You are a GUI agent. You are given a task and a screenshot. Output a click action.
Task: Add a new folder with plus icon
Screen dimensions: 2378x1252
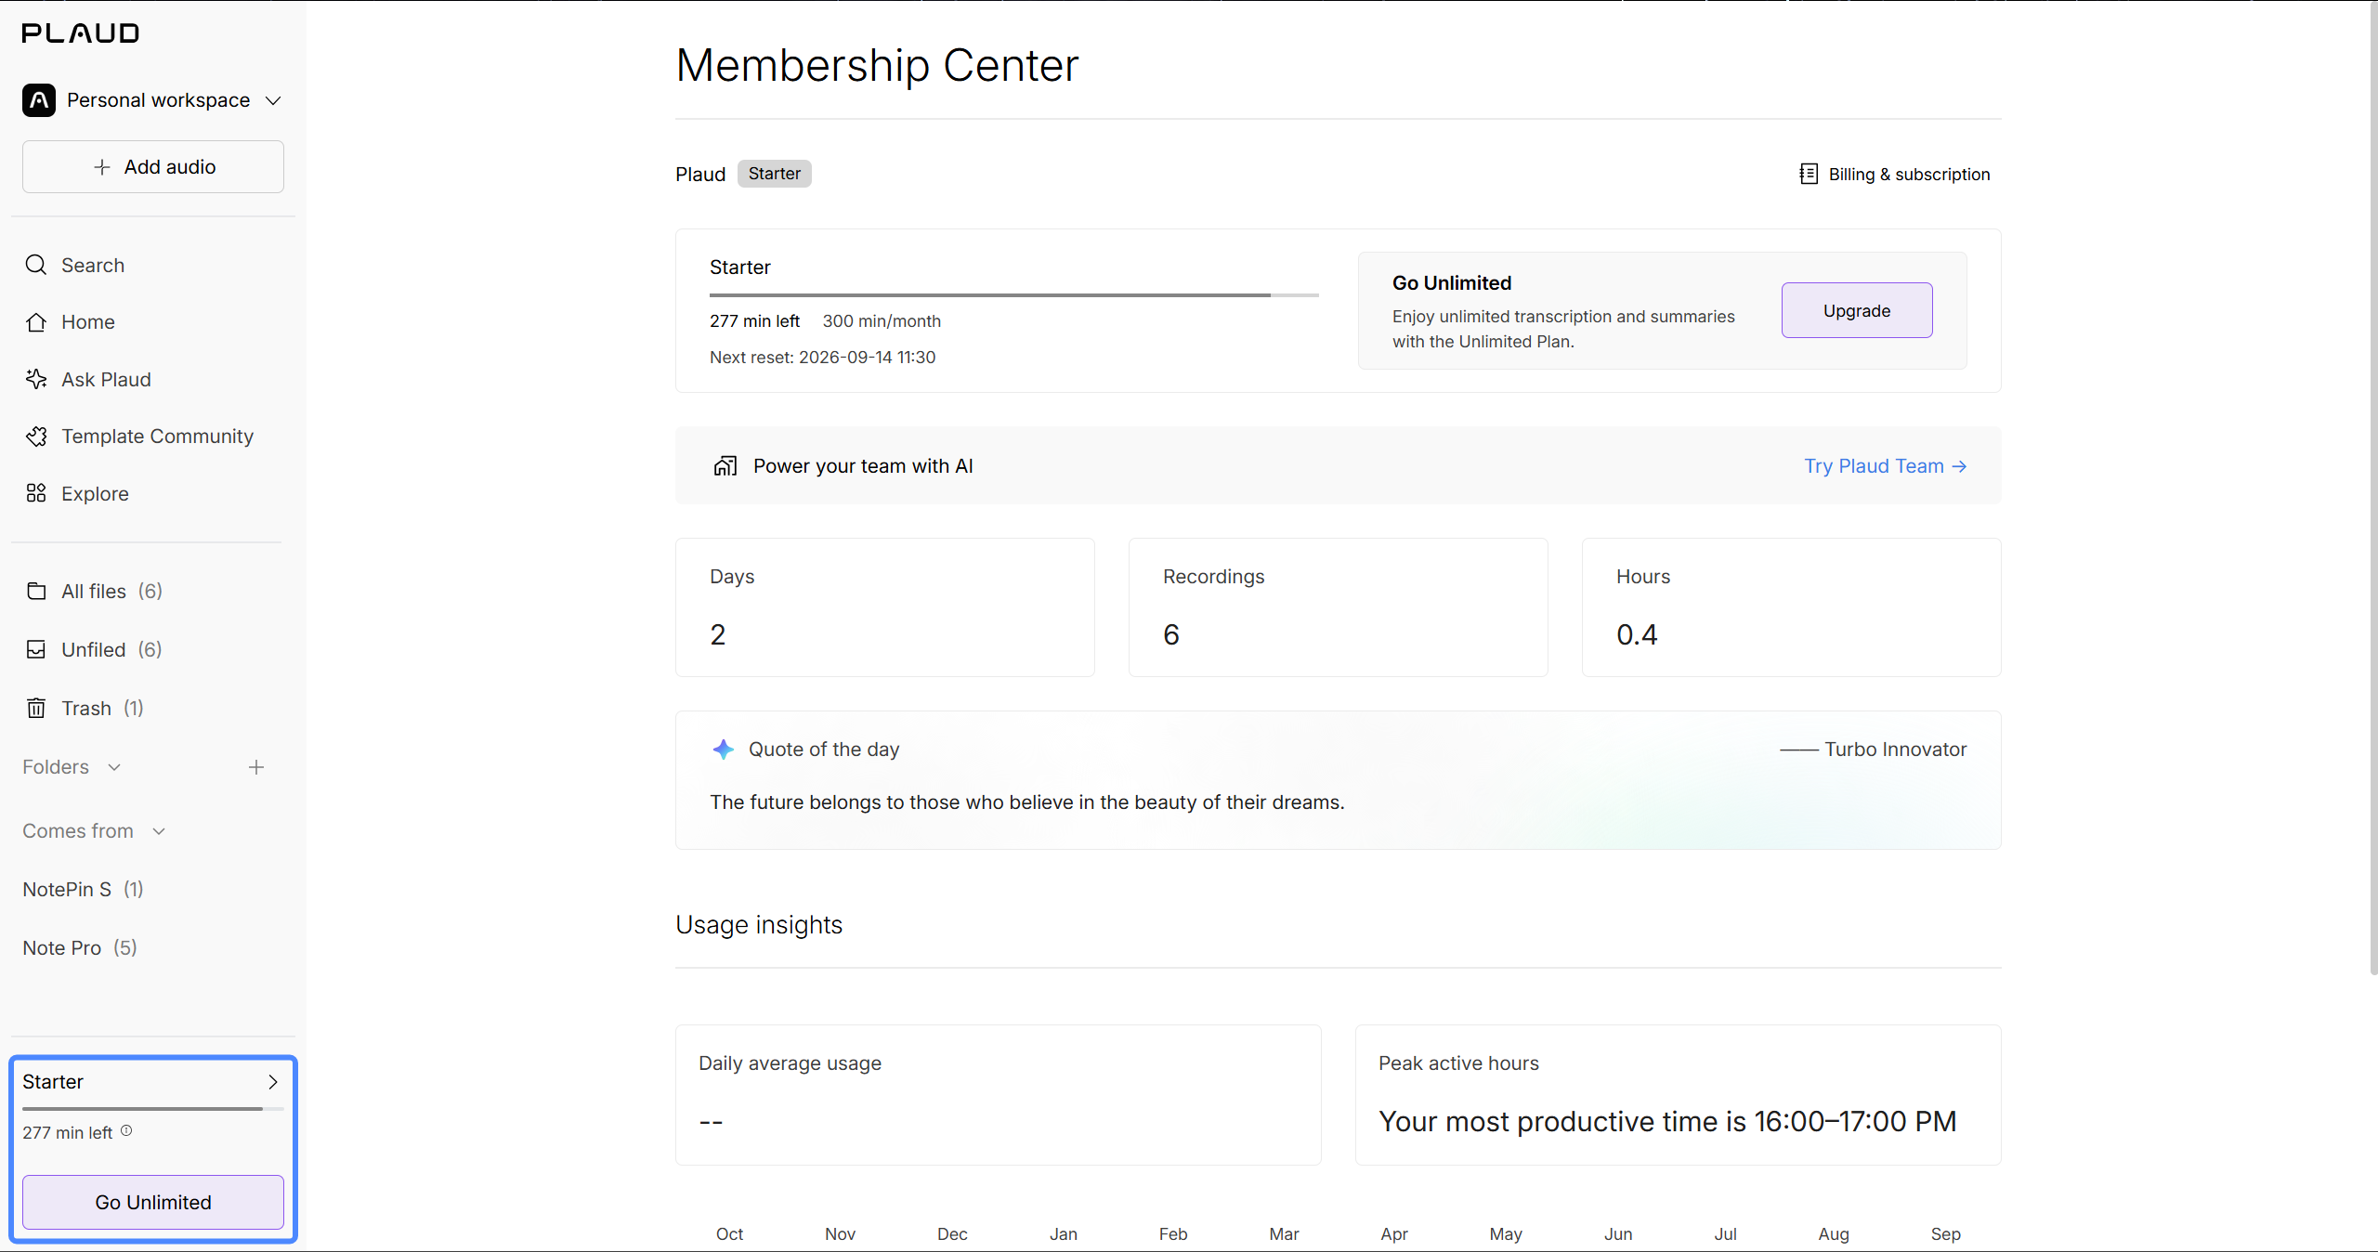(x=256, y=767)
